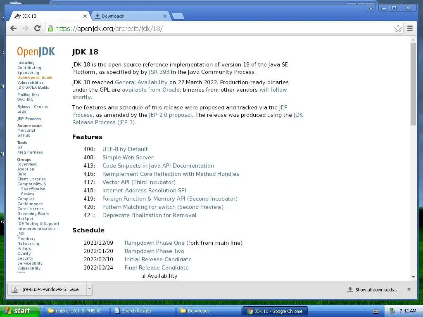Viewport: 423px width, 317px height.
Task: Click the address bar URL
Action: [x=109, y=28]
